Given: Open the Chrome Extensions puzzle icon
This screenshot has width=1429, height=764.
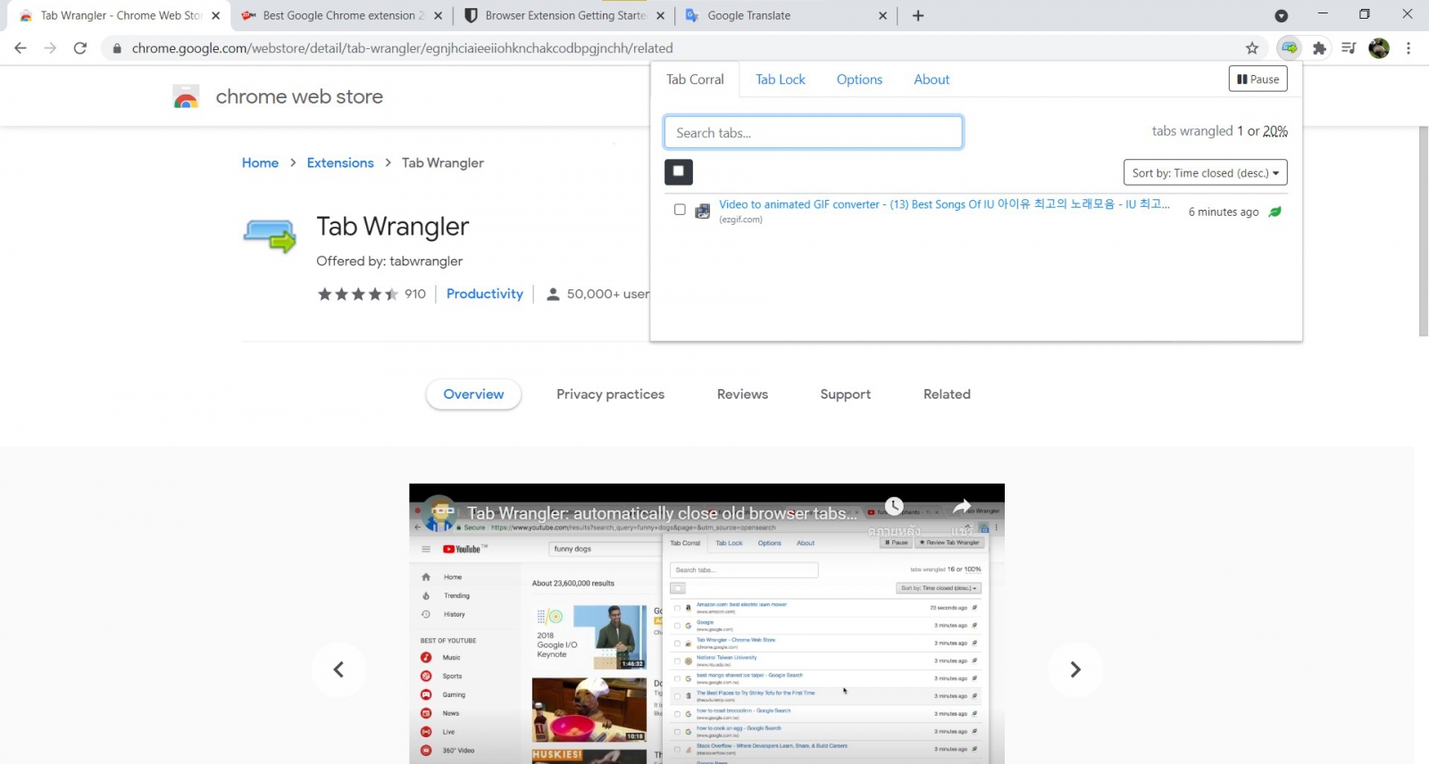Looking at the screenshot, I should [1319, 48].
